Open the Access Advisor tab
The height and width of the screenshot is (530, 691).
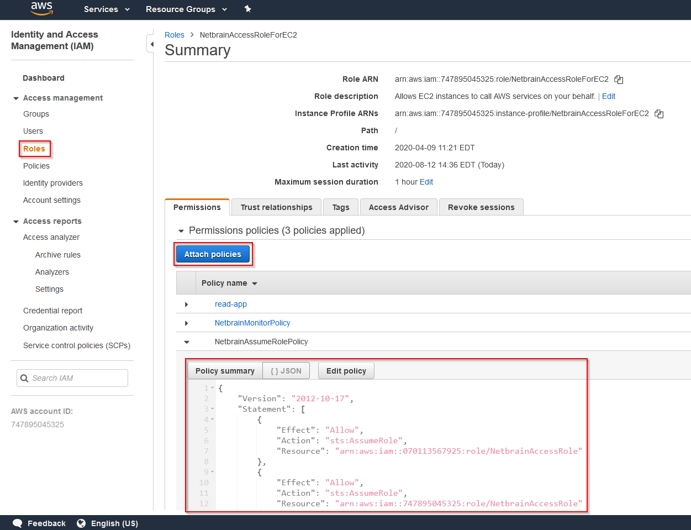coord(399,207)
